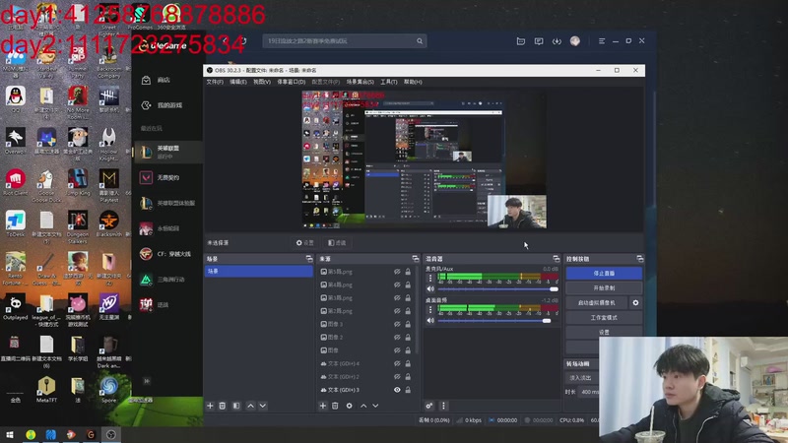Add a new source with the plus icon
The width and height of the screenshot is (788, 443).
click(x=323, y=406)
